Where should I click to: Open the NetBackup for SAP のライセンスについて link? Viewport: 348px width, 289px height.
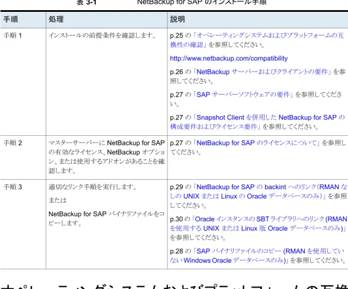pyautogui.click(x=257, y=143)
